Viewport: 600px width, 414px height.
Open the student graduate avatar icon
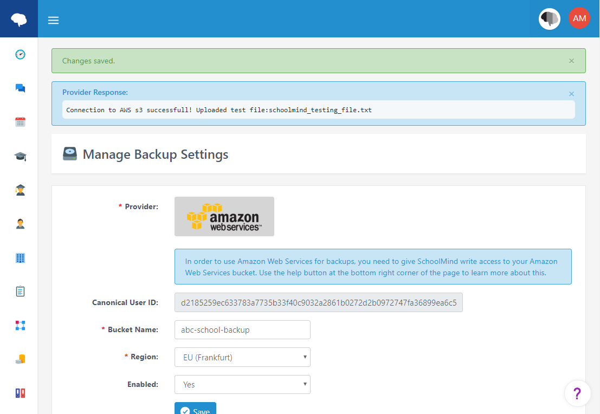point(20,190)
